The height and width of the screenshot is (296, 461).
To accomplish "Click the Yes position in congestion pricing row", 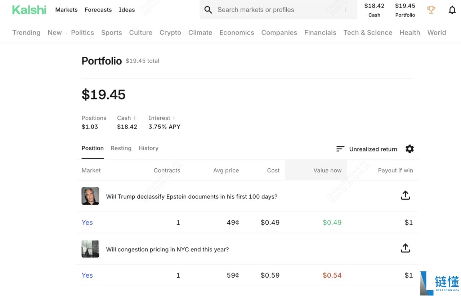I will (87, 275).
